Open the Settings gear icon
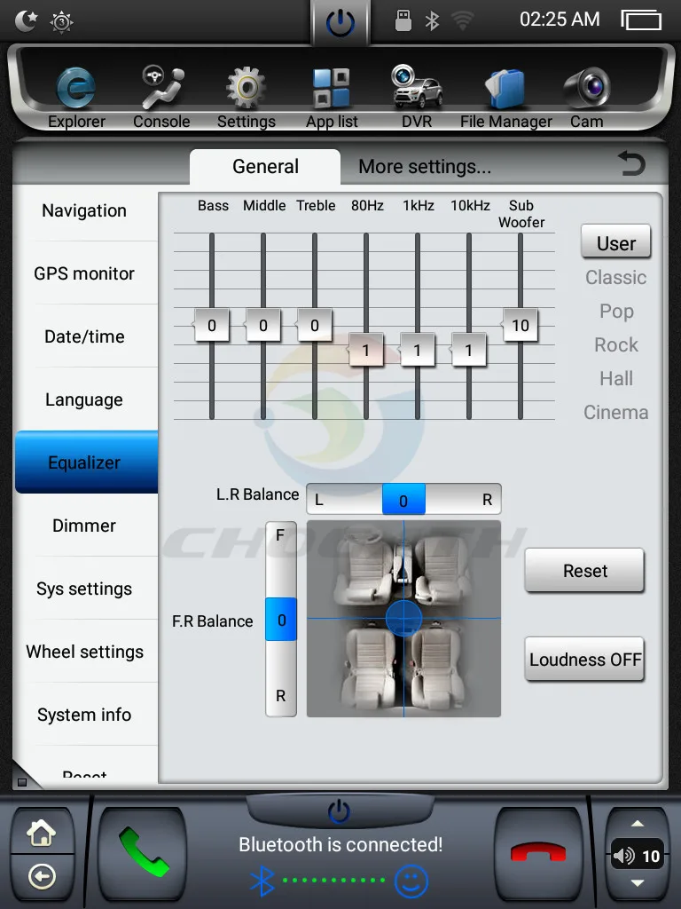This screenshot has height=909, width=681. point(247,88)
